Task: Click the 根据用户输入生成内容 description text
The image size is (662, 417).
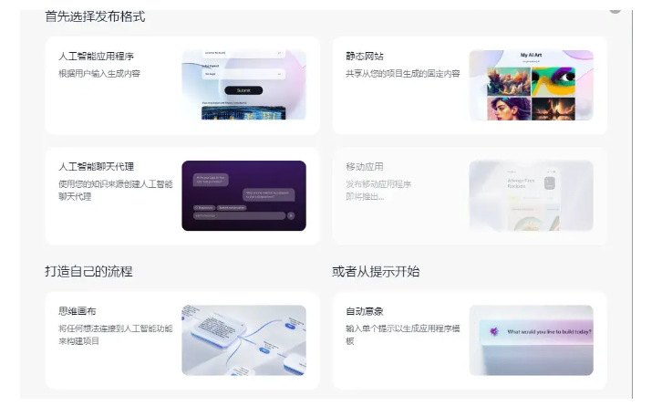Action: tap(99, 74)
